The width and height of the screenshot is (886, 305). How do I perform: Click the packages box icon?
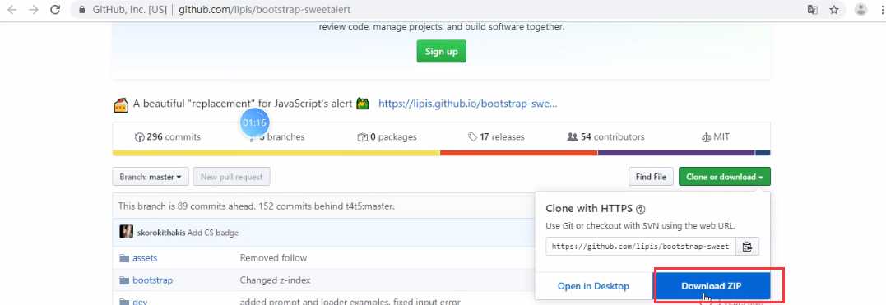point(363,136)
